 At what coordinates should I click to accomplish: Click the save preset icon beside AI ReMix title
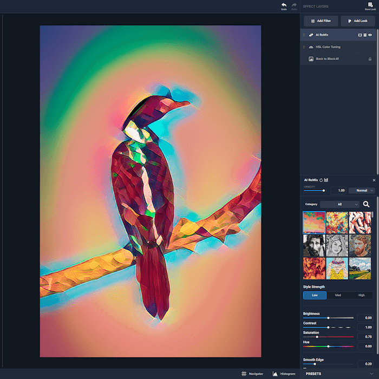326,180
